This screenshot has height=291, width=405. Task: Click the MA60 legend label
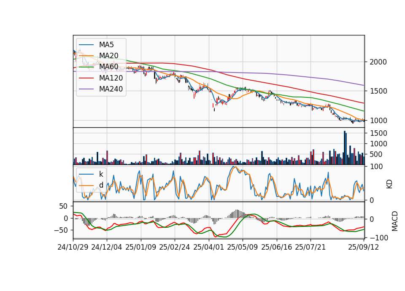tap(108, 67)
